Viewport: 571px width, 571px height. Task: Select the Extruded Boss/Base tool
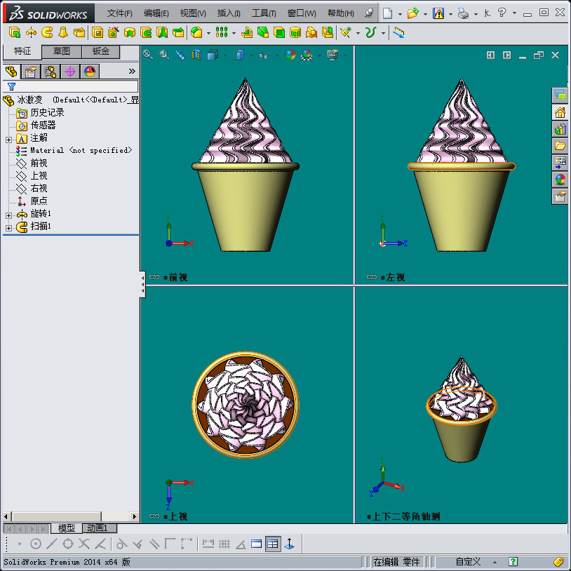tap(14, 33)
